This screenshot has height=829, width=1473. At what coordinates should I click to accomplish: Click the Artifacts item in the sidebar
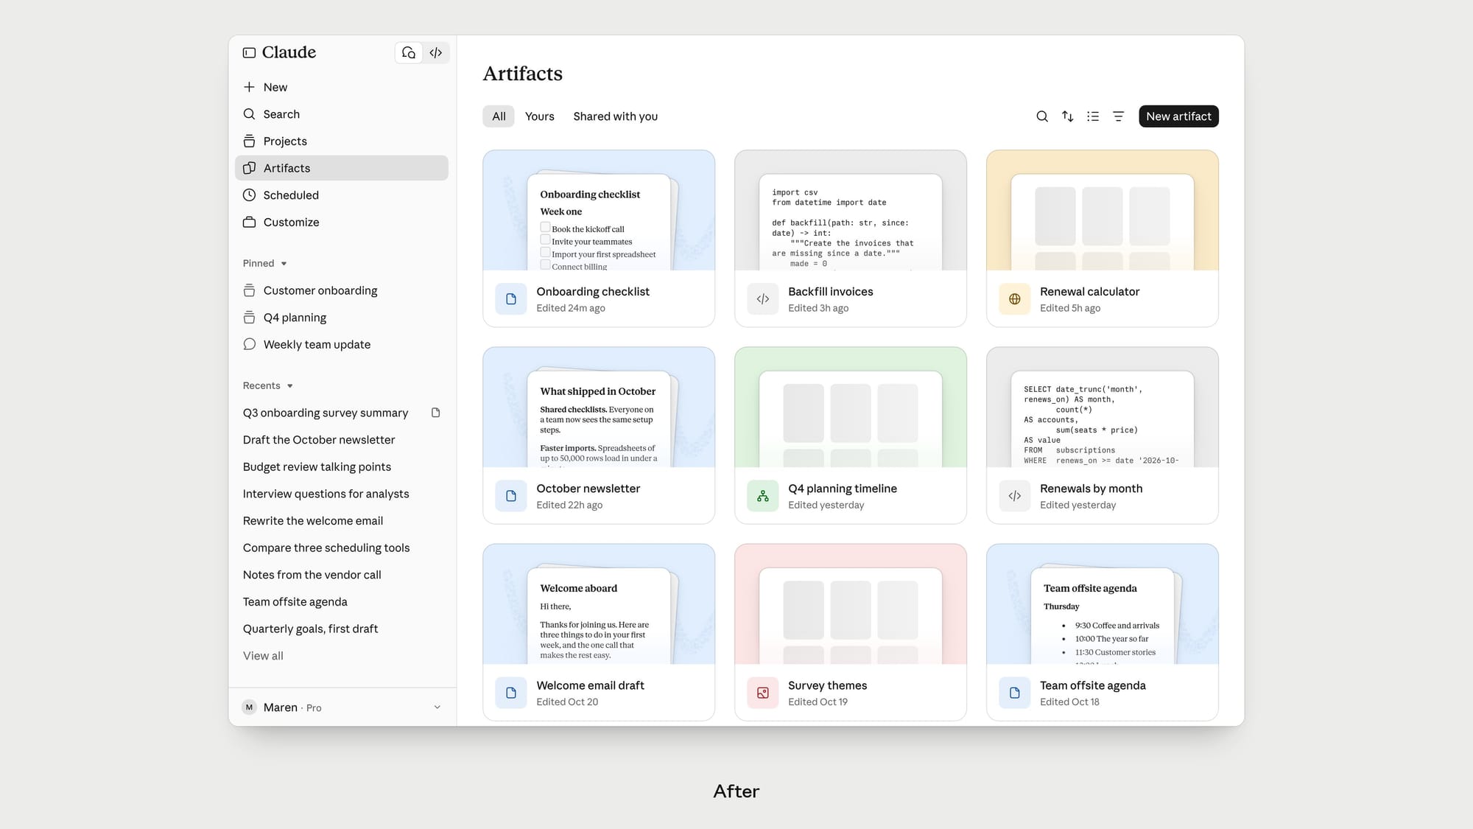342,168
